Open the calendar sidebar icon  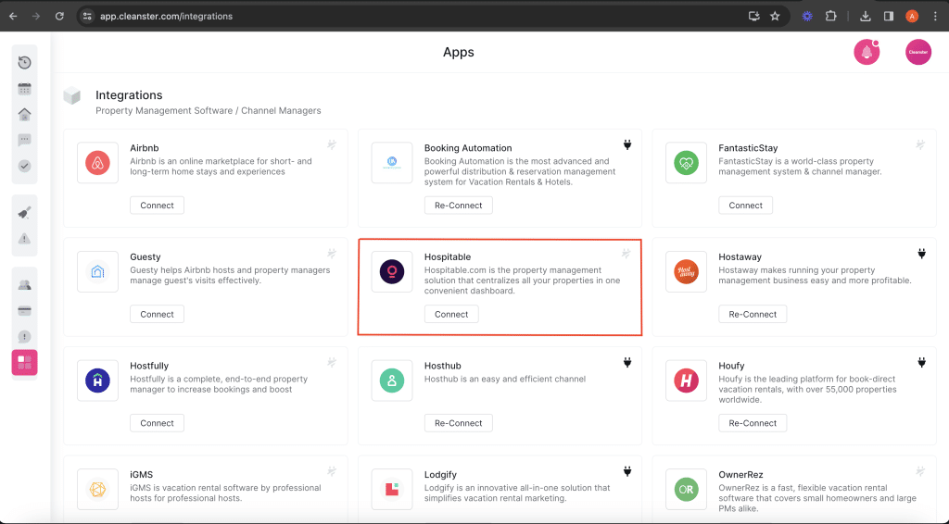(x=24, y=89)
